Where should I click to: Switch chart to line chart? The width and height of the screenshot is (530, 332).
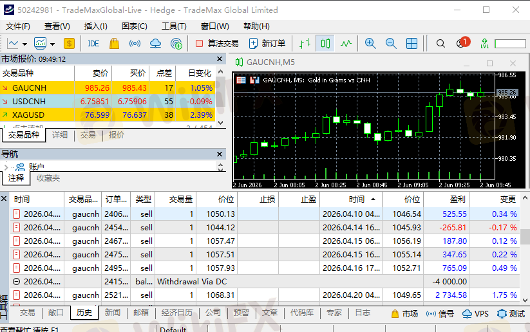[x=346, y=44]
